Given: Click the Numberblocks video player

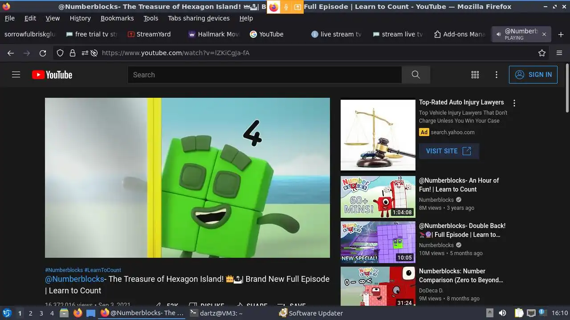Looking at the screenshot, I should tap(187, 178).
